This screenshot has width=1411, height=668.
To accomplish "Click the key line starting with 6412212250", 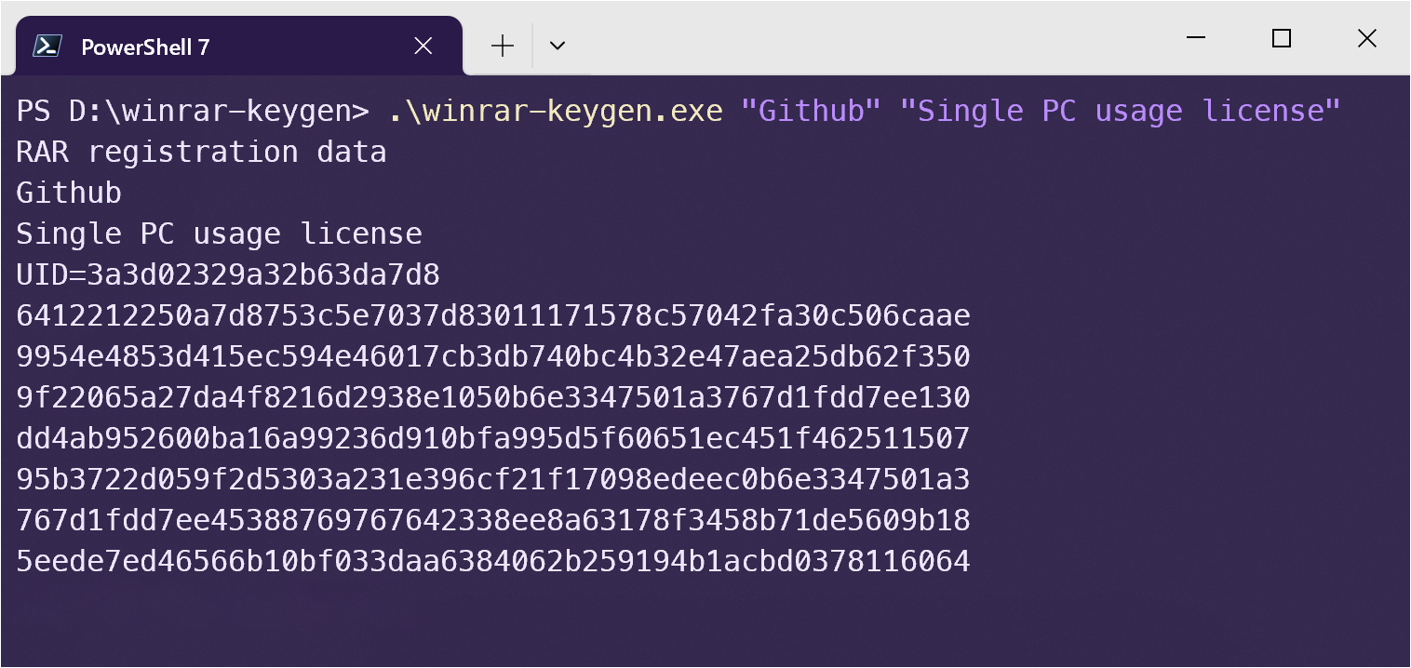I will coord(493,316).
